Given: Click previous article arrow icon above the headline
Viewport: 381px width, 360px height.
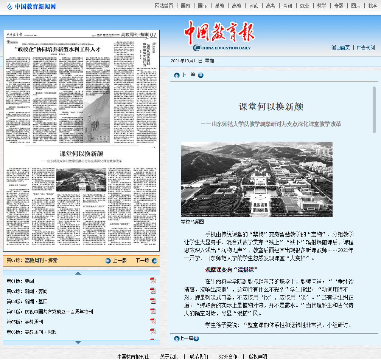Looking at the screenshot, I should coord(177,75).
